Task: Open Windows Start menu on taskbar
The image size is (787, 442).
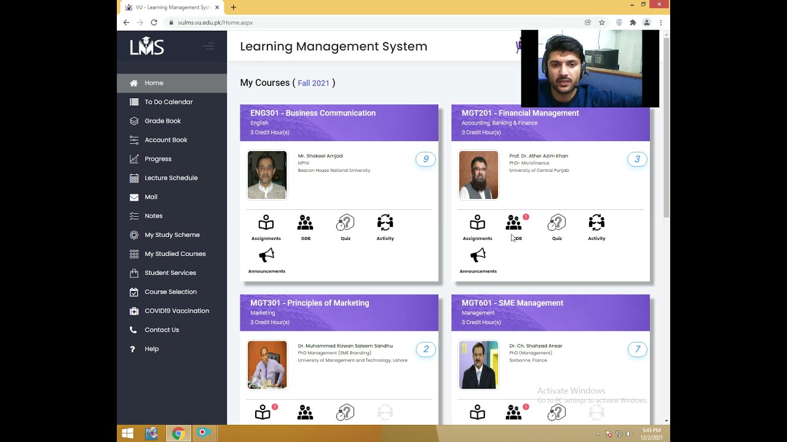Action: coord(127,433)
